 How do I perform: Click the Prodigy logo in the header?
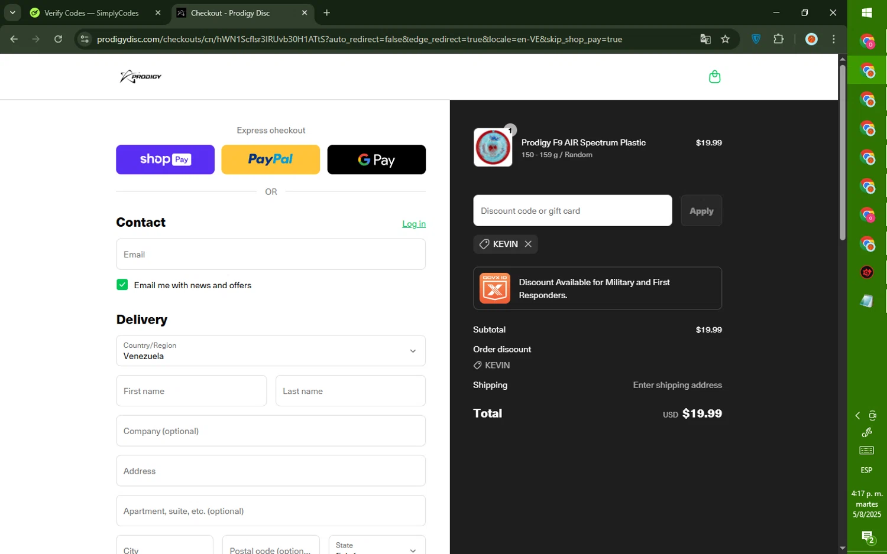tap(141, 77)
